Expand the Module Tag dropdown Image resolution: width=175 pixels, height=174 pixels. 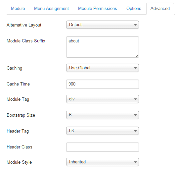click(x=103, y=99)
